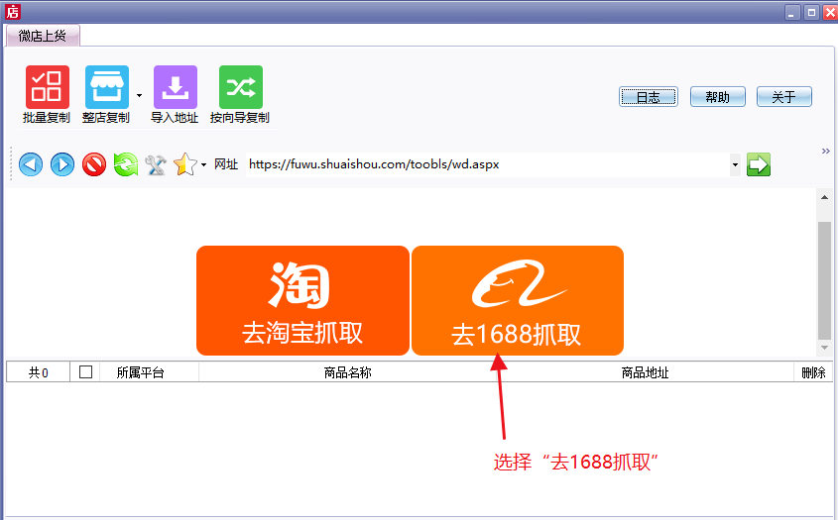Viewport: 838px width, 520px height.
Task: Stop loading with the red stop icon
Action: tap(93, 164)
